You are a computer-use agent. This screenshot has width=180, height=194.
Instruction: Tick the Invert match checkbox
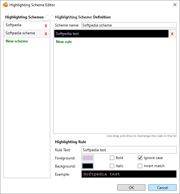click(x=140, y=166)
